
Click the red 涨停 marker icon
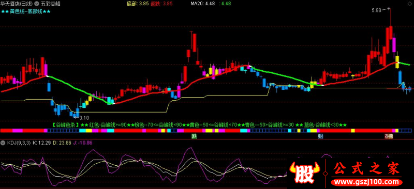point(389,136)
